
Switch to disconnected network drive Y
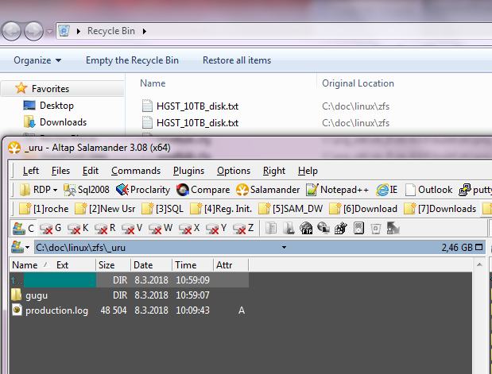216,228
